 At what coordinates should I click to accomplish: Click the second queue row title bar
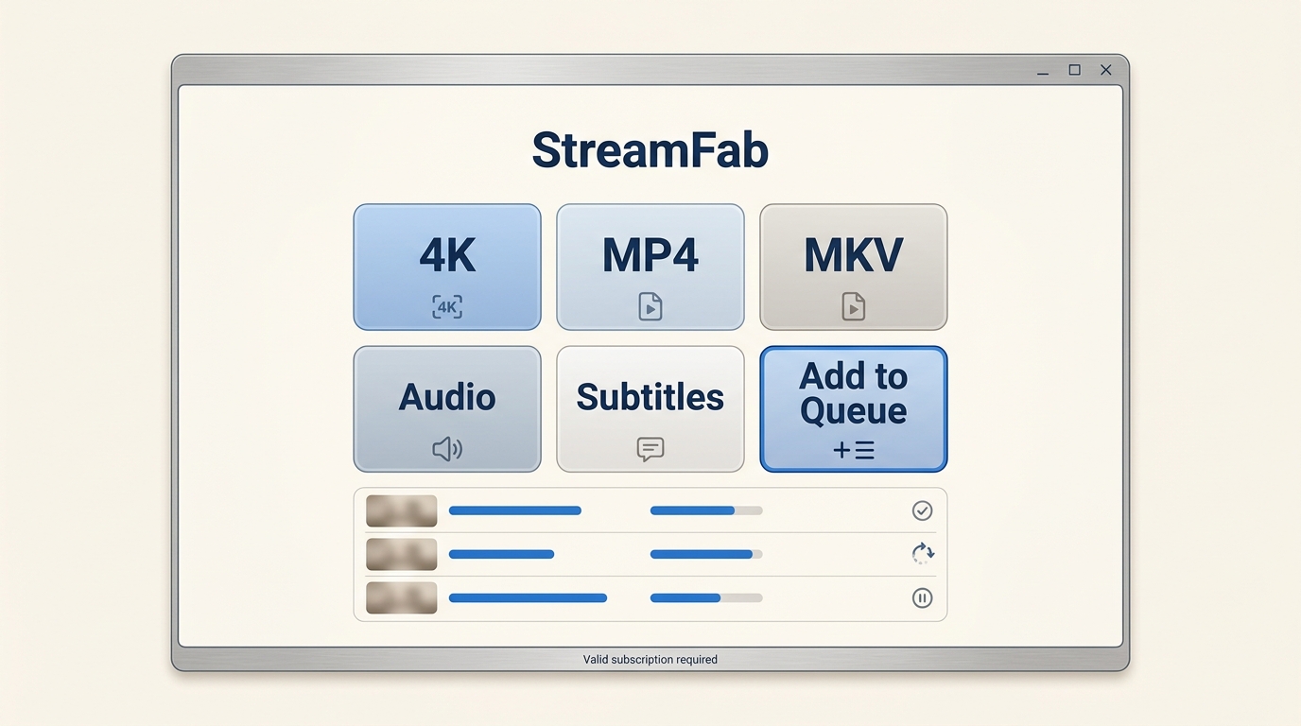tap(501, 554)
